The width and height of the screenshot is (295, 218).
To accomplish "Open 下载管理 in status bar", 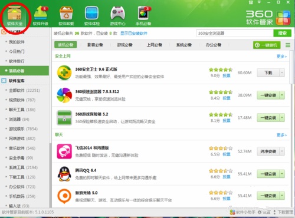I will [283, 212].
